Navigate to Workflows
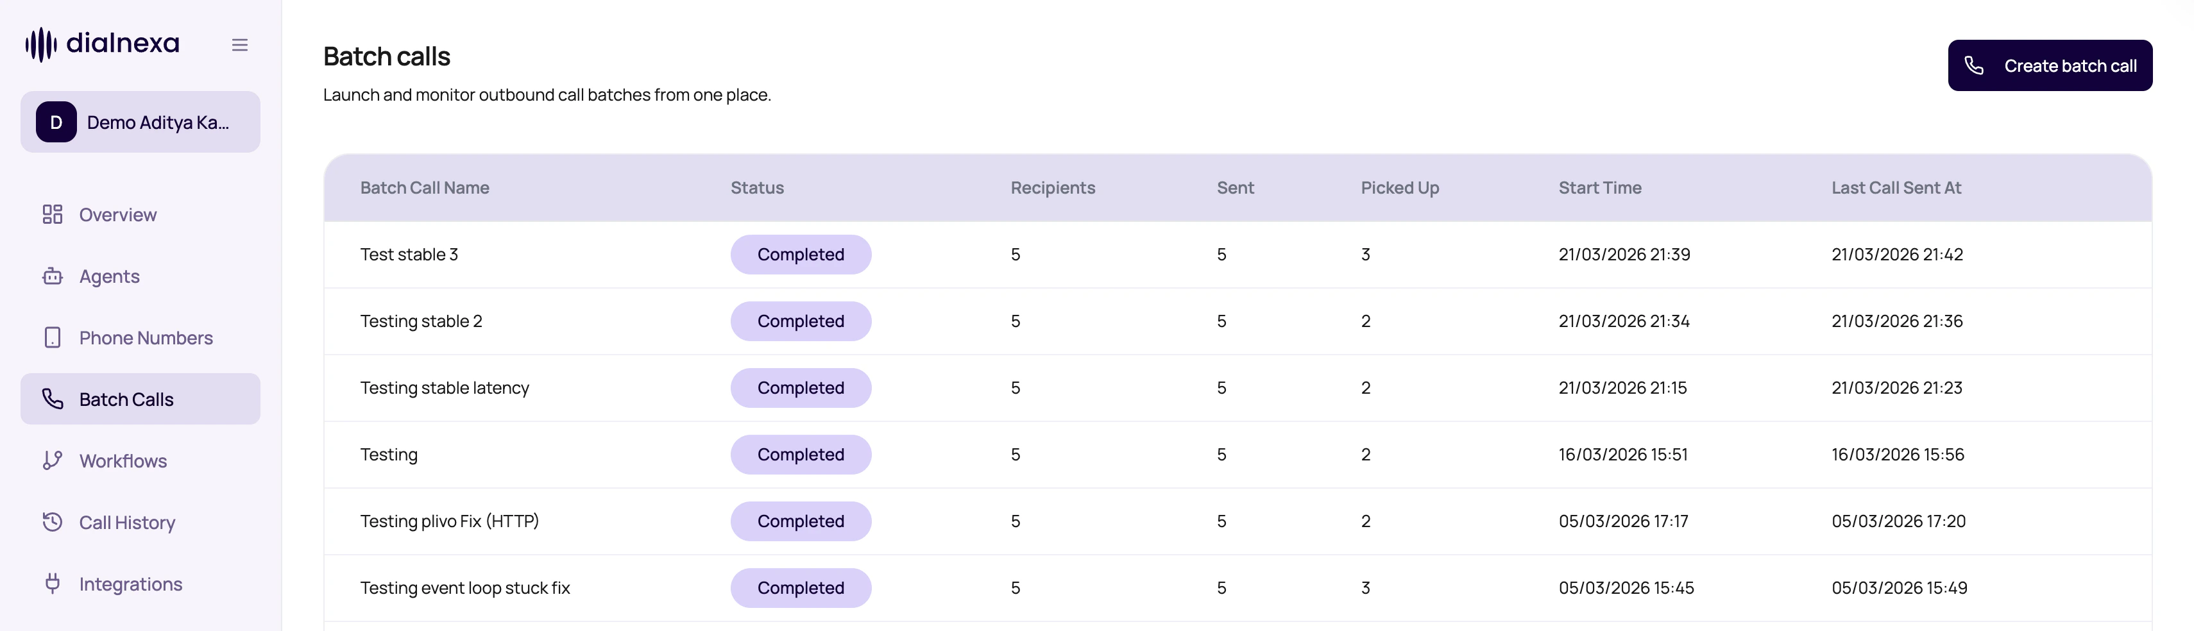Image resolution: width=2194 pixels, height=631 pixels. coord(140,460)
